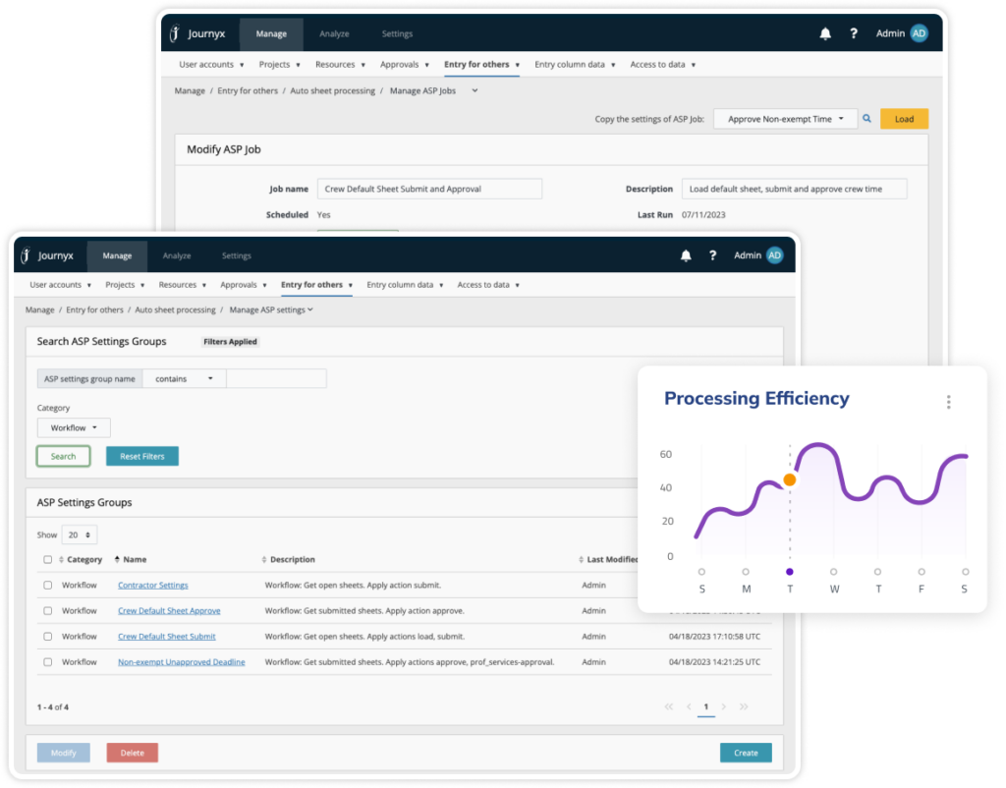Click the help question mark icon
This screenshot has height=788, width=1006.
pyautogui.click(x=712, y=255)
